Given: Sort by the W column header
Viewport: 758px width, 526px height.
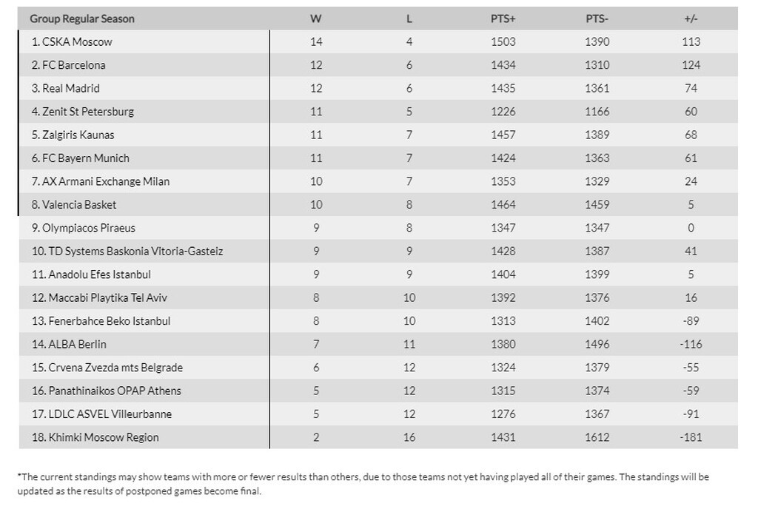Looking at the screenshot, I should pos(316,18).
